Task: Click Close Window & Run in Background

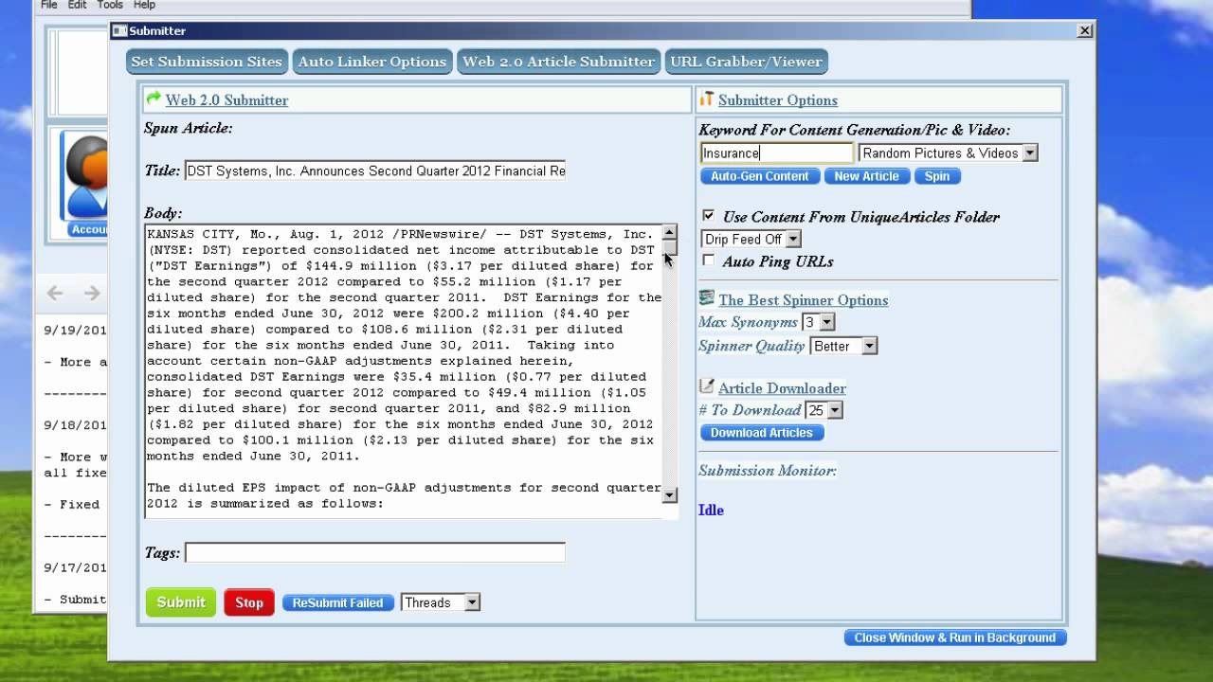Action: (955, 637)
